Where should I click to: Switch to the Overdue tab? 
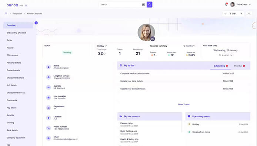[240, 66]
